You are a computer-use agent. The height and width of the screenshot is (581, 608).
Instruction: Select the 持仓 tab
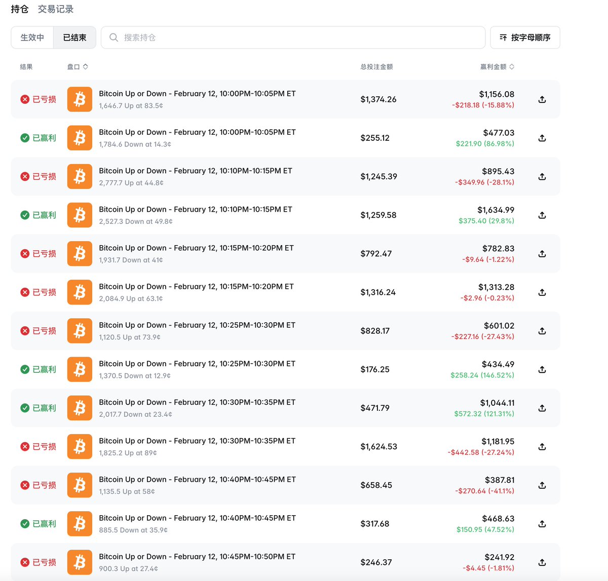pyautogui.click(x=20, y=9)
